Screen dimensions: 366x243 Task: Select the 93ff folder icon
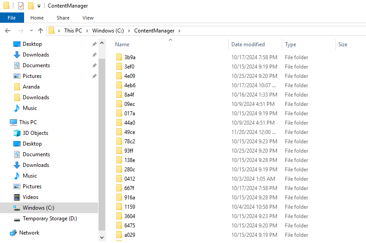point(119,150)
